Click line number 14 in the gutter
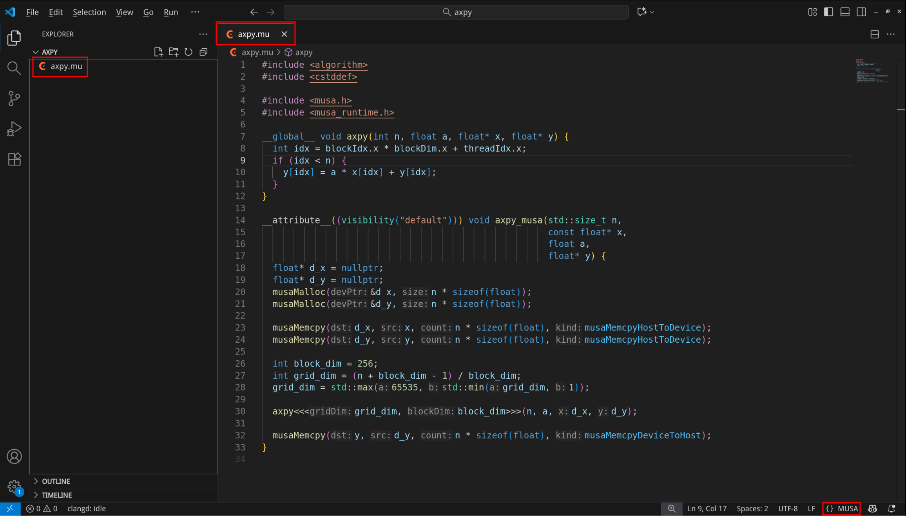Screen dimensions: 906x516 (240, 220)
